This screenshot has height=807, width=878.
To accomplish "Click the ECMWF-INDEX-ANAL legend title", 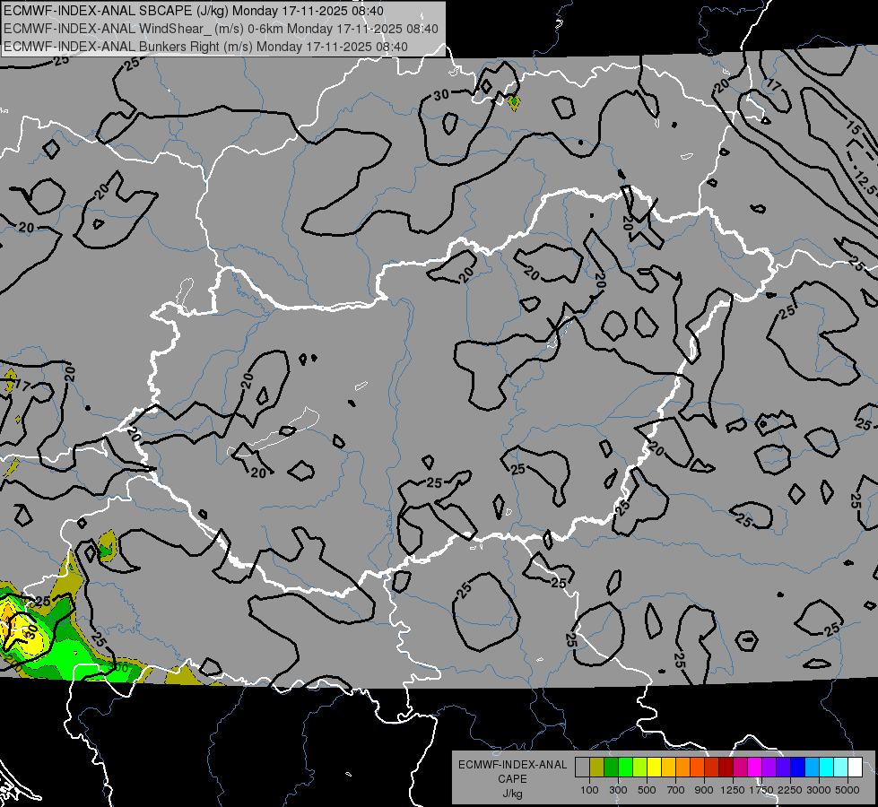I will [x=513, y=765].
